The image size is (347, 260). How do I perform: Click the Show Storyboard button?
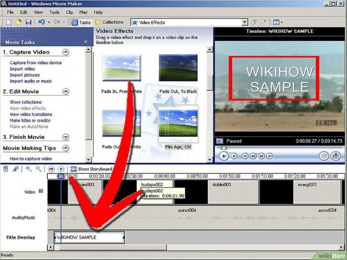click(x=91, y=169)
